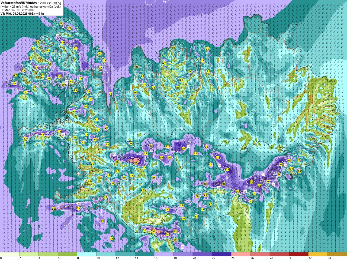This screenshot has width=347, height=260.
Task: Click the "VT: Mið. 04.06.2025 00Z (+48 h)" line
Action: pos(22,14)
